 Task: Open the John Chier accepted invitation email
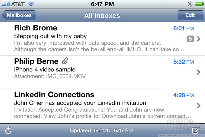102,106
